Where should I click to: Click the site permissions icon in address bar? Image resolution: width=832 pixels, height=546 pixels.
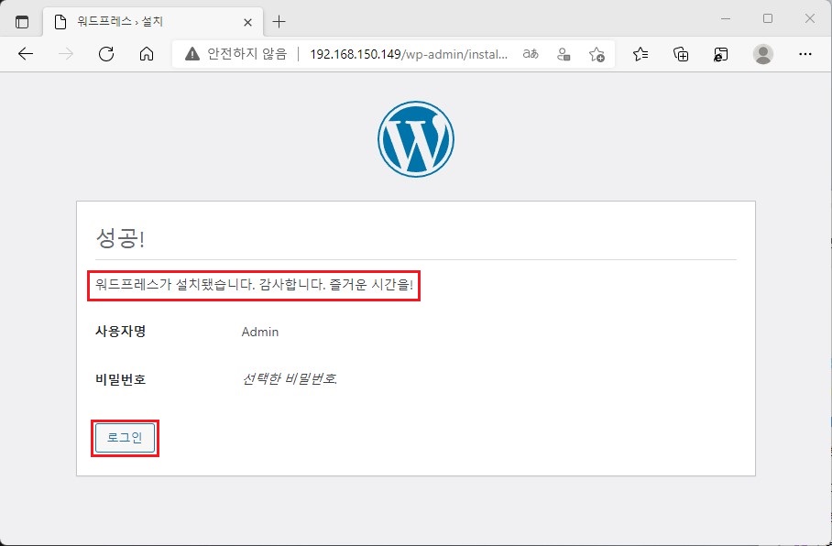[x=564, y=53]
